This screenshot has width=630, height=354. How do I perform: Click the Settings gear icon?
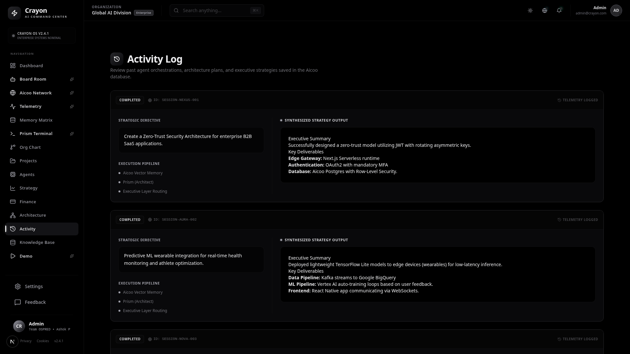click(18, 286)
